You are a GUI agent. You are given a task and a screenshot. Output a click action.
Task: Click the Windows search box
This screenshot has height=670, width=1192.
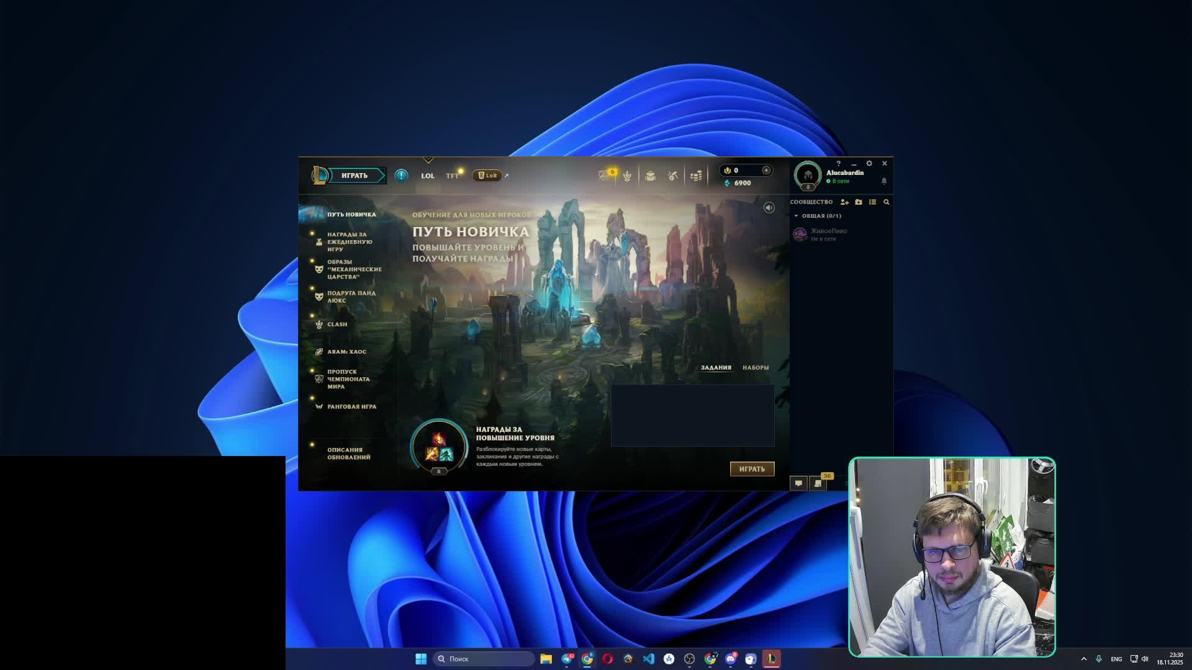pos(484,659)
